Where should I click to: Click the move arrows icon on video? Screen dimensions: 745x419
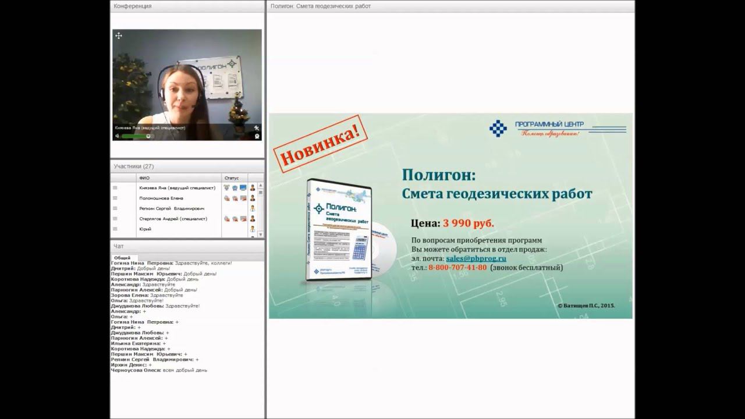119,36
